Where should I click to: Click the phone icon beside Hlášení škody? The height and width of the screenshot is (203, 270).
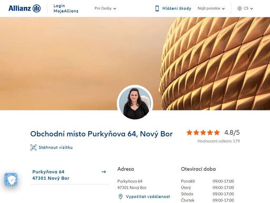point(157,8)
